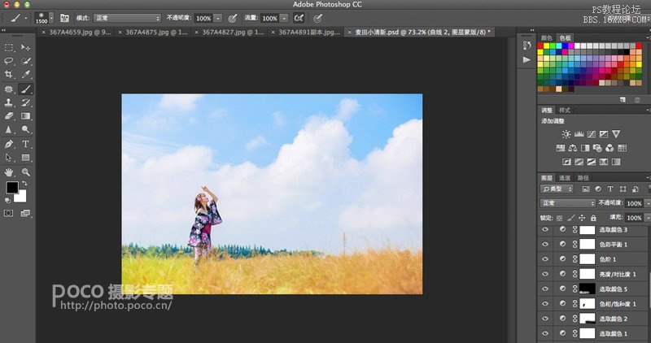
Task: Open the layer filter 类型 dropdown
Action: [x=557, y=189]
